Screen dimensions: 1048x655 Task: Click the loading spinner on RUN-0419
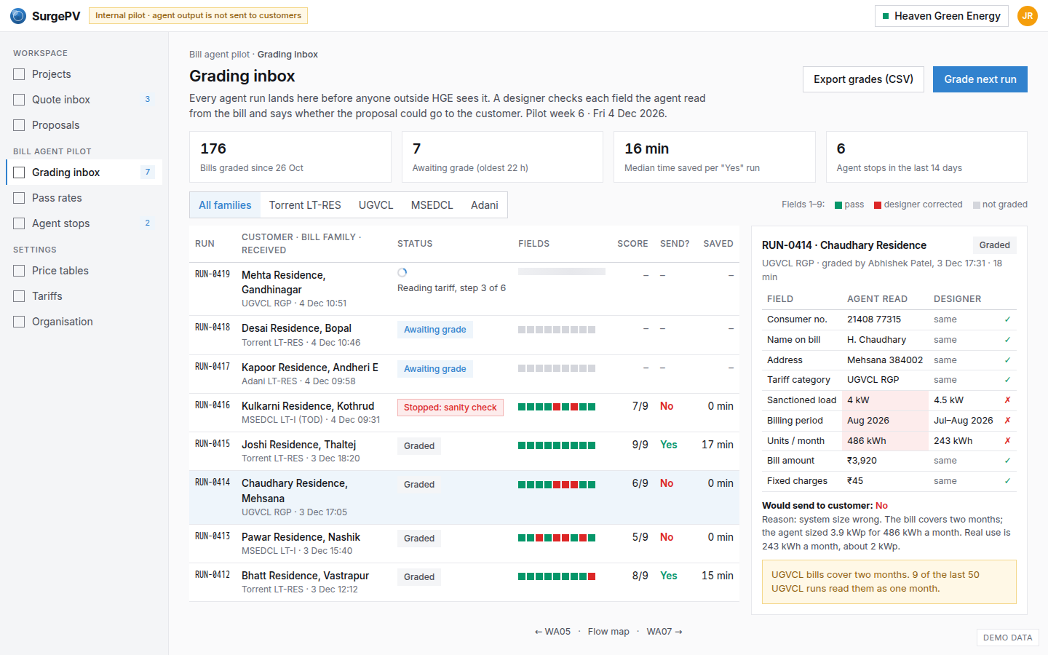click(402, 273)
